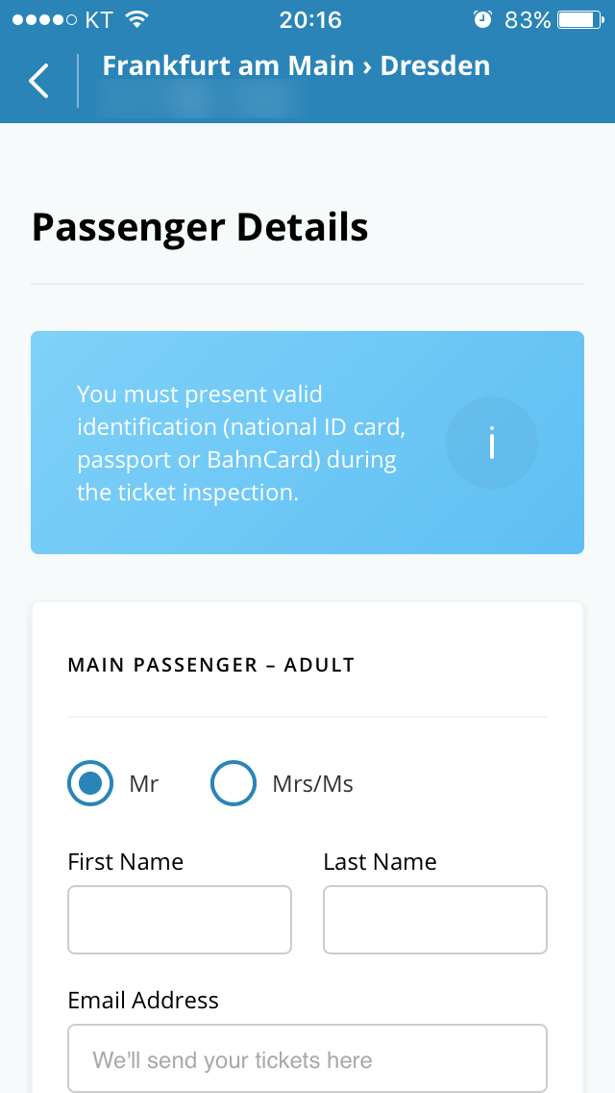Viewport: 615px width, 1093px height.
Task: Tap the blurred subtitle under the route title
Action: 200,100
